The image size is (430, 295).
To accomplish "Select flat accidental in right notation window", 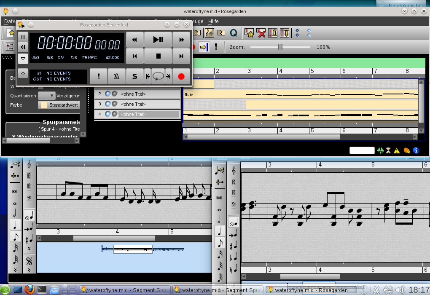I will pos(234,258).
